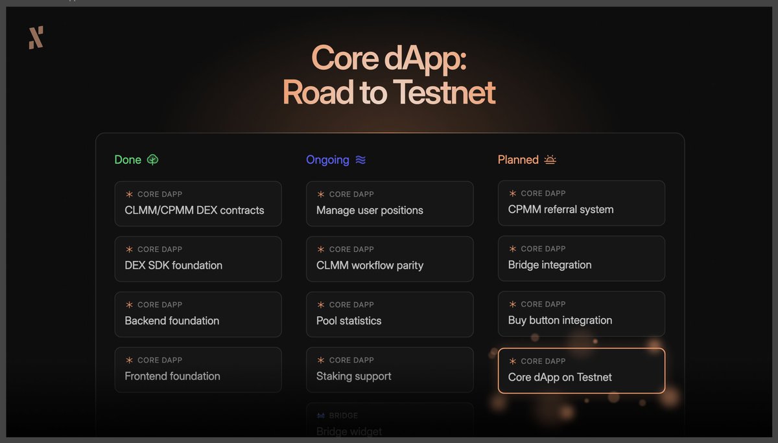Click the Planned column label
778x443 pixels.
tap(519, 159)
